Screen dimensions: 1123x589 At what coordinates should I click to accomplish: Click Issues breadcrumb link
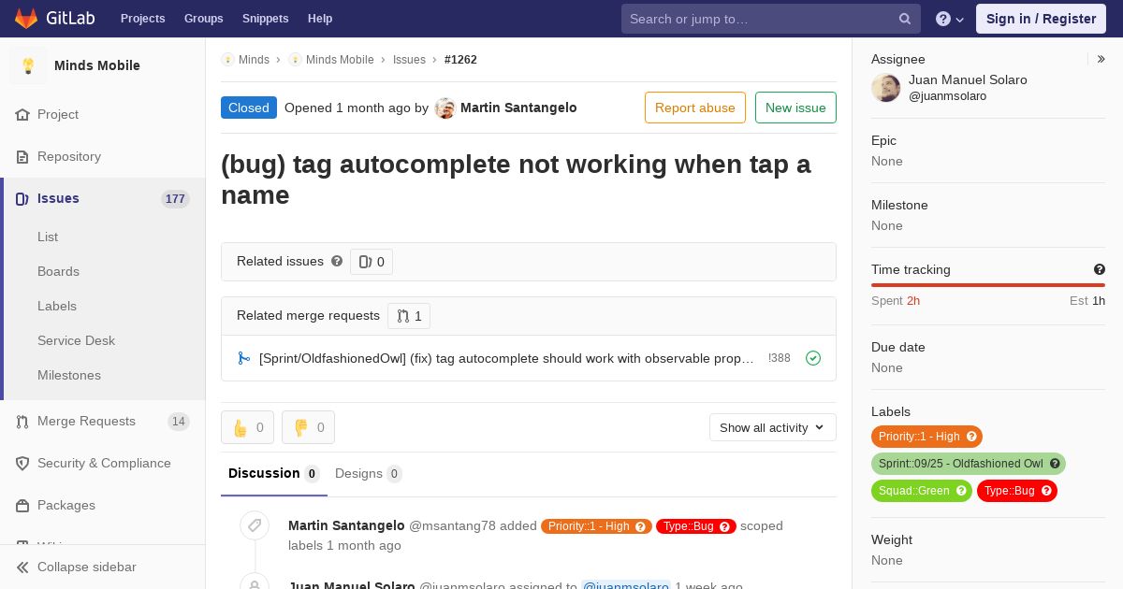tap(409, 60)
